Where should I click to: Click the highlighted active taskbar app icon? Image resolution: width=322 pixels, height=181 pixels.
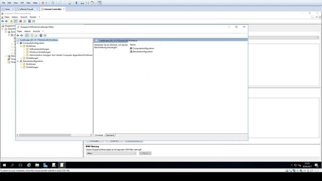pyautogui.click(x=62, y=165)
